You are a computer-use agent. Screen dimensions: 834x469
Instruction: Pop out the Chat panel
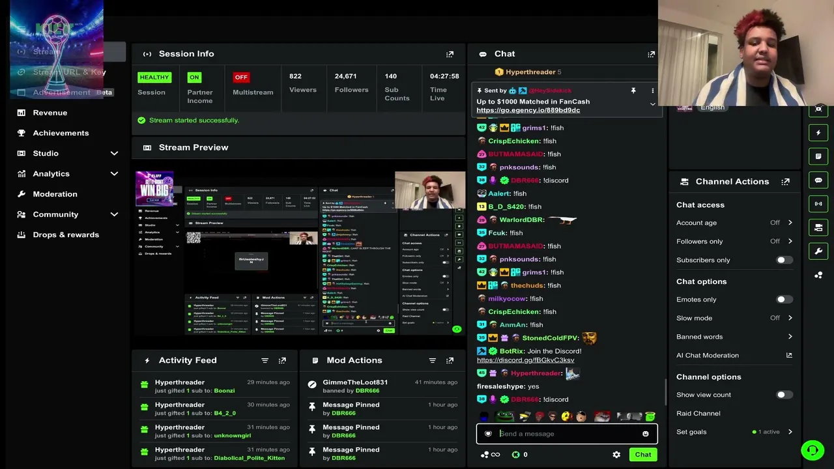(x=651, y=54)
